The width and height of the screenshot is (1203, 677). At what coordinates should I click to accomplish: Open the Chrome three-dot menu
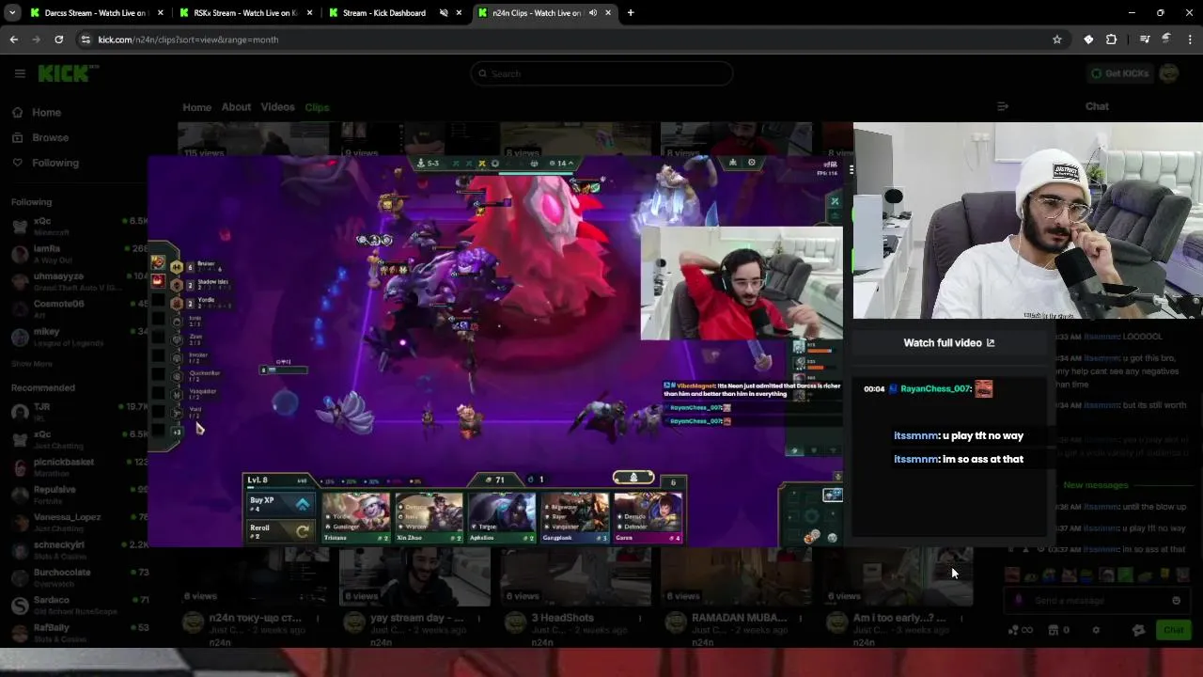coord(1190,39)
